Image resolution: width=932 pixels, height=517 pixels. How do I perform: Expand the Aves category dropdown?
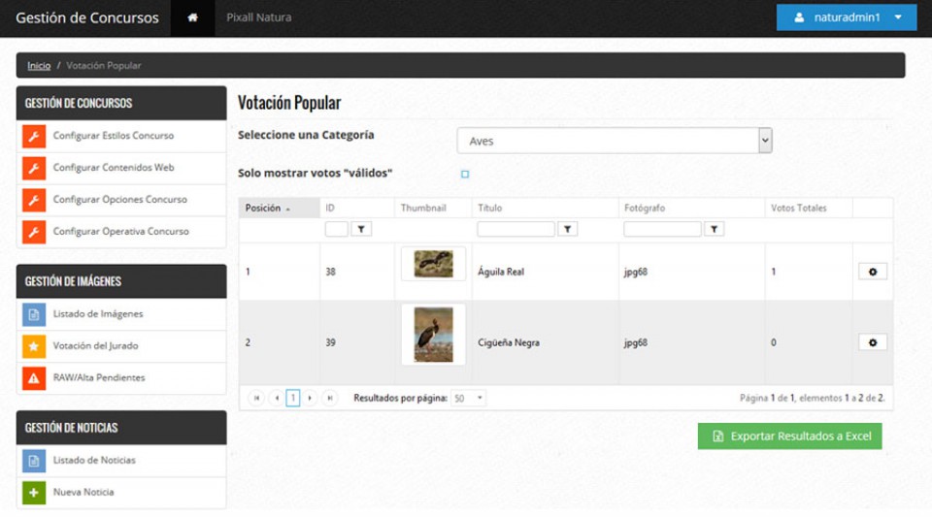pyautogui.click(x=615, y=141)
